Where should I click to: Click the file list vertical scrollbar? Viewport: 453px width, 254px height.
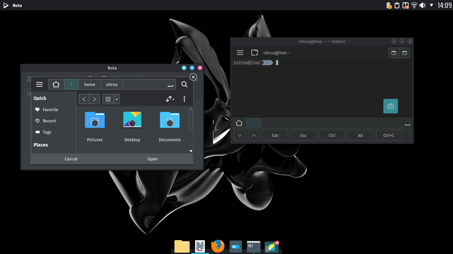click(x=191, y=120)
